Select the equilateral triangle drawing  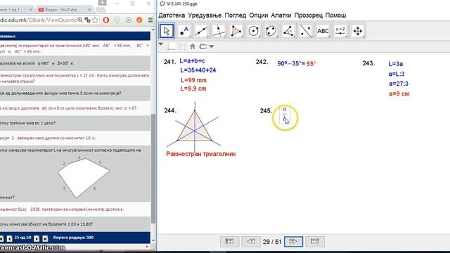pyautogui.click(x=195, y=129)
